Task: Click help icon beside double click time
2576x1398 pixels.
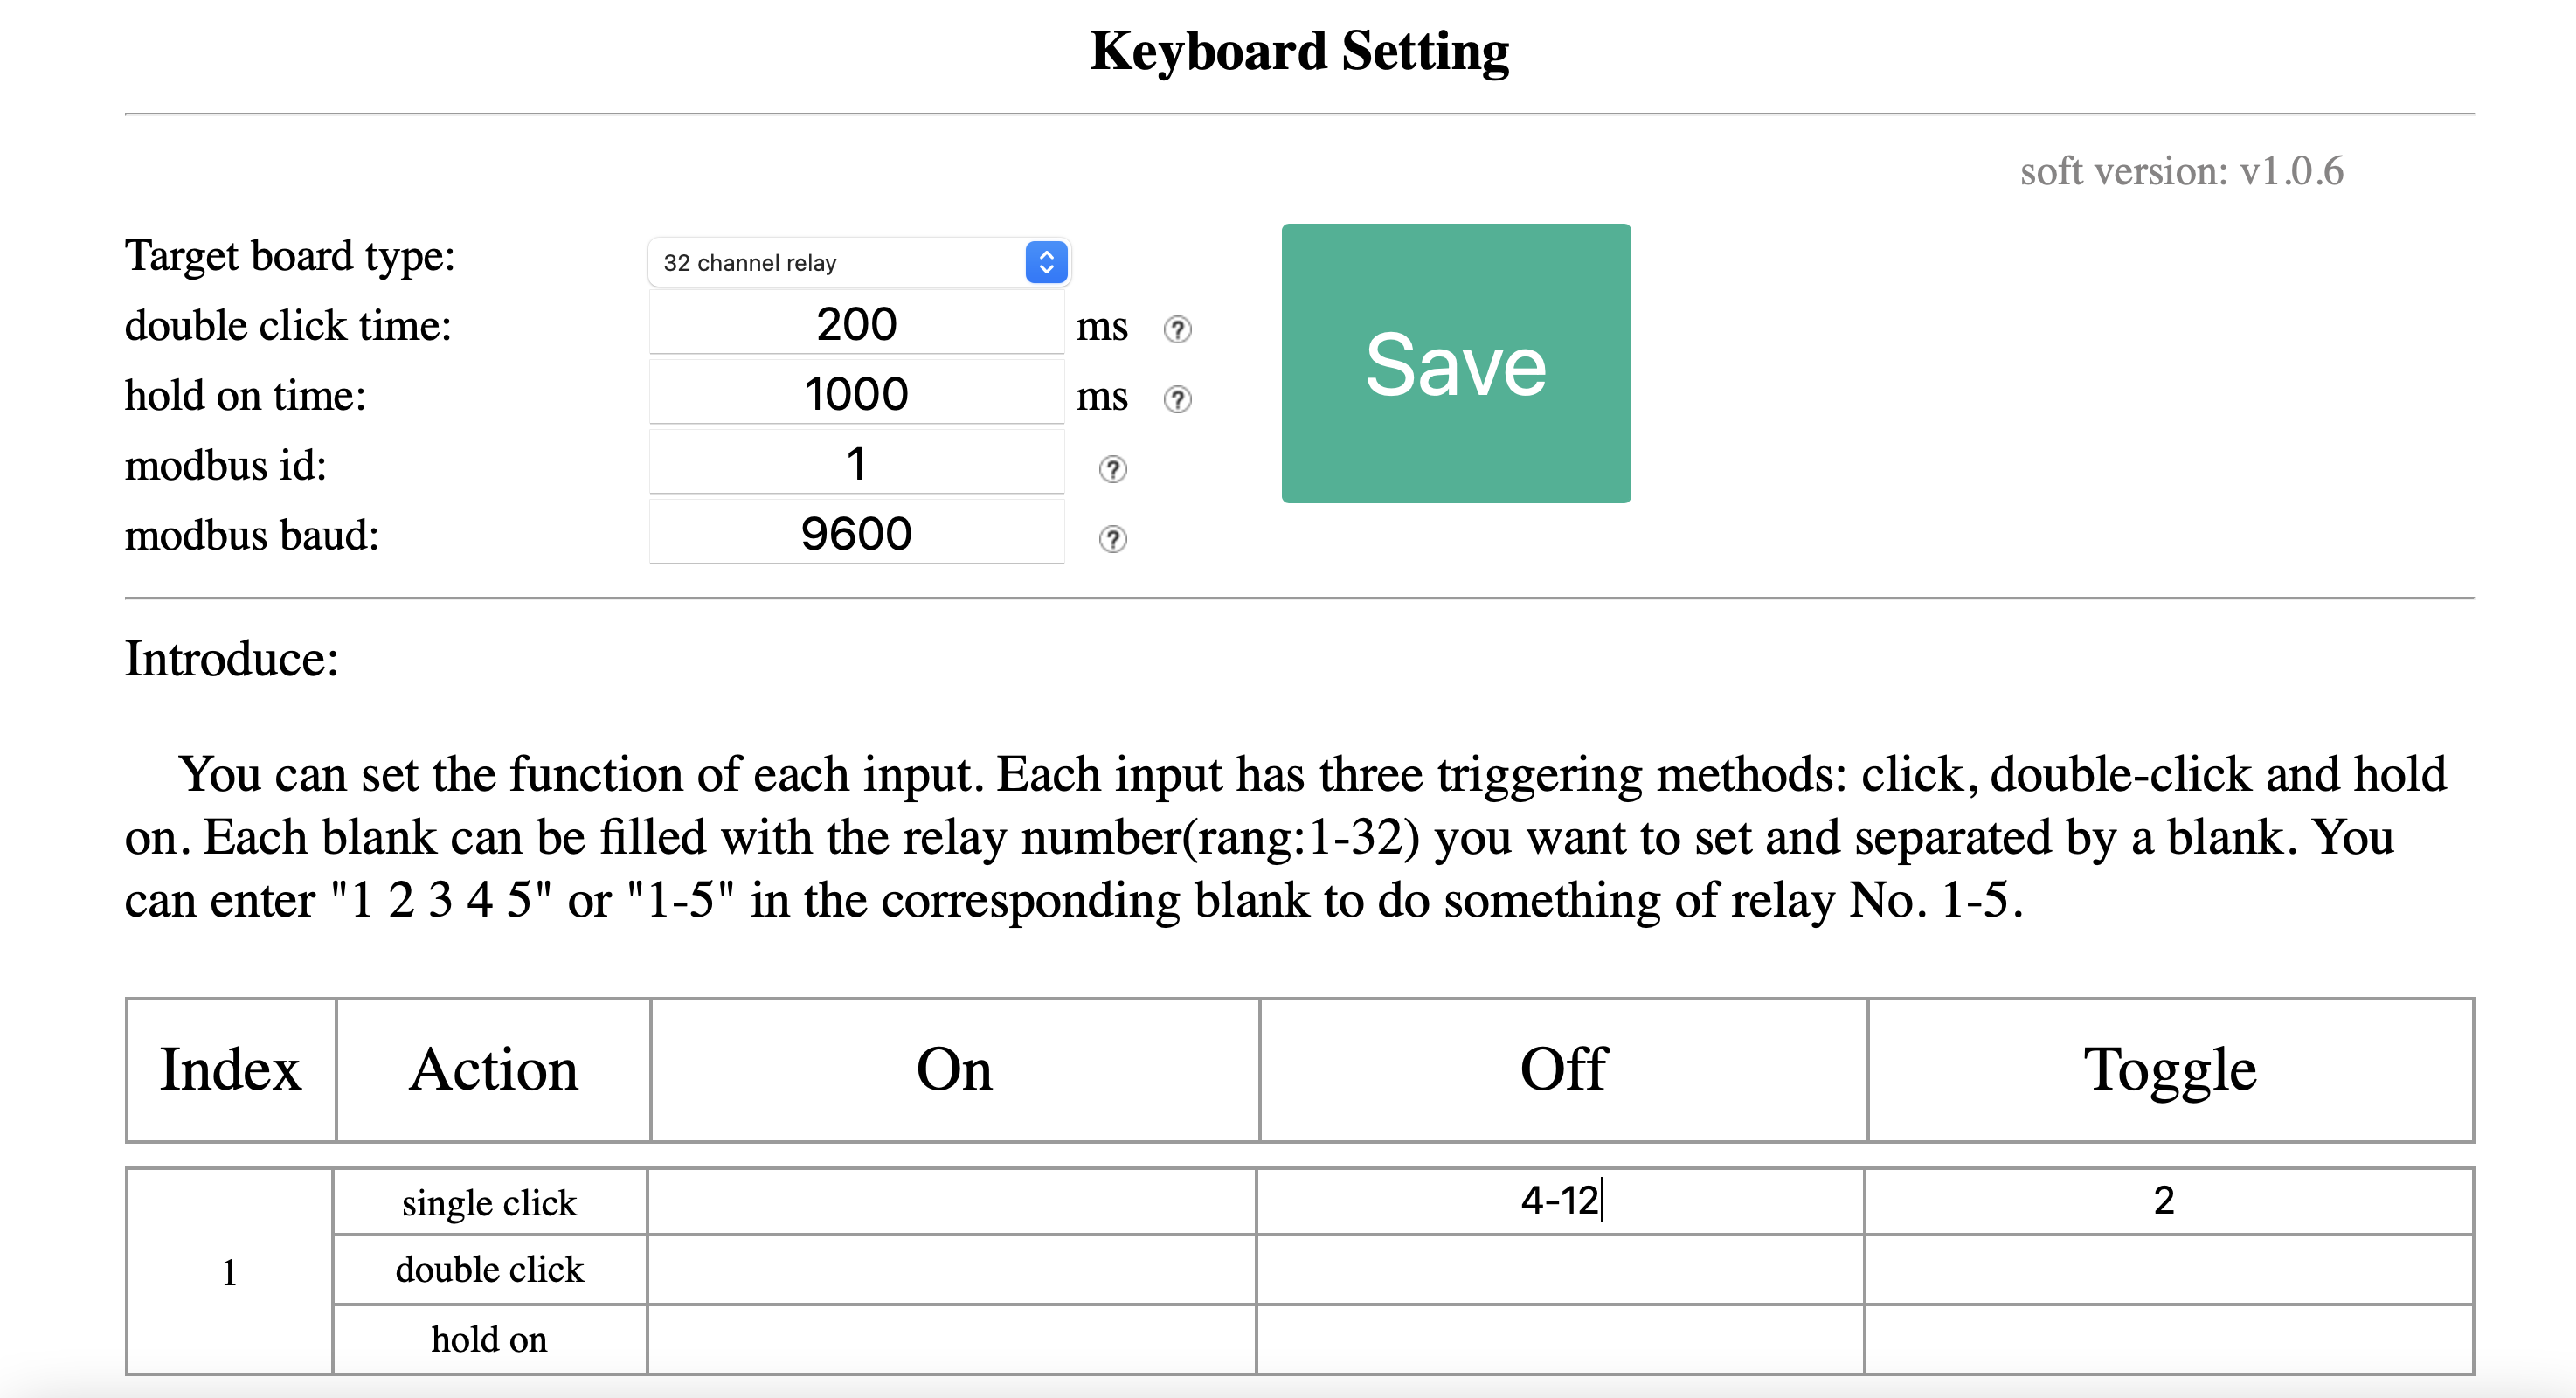Action: 1177,329
